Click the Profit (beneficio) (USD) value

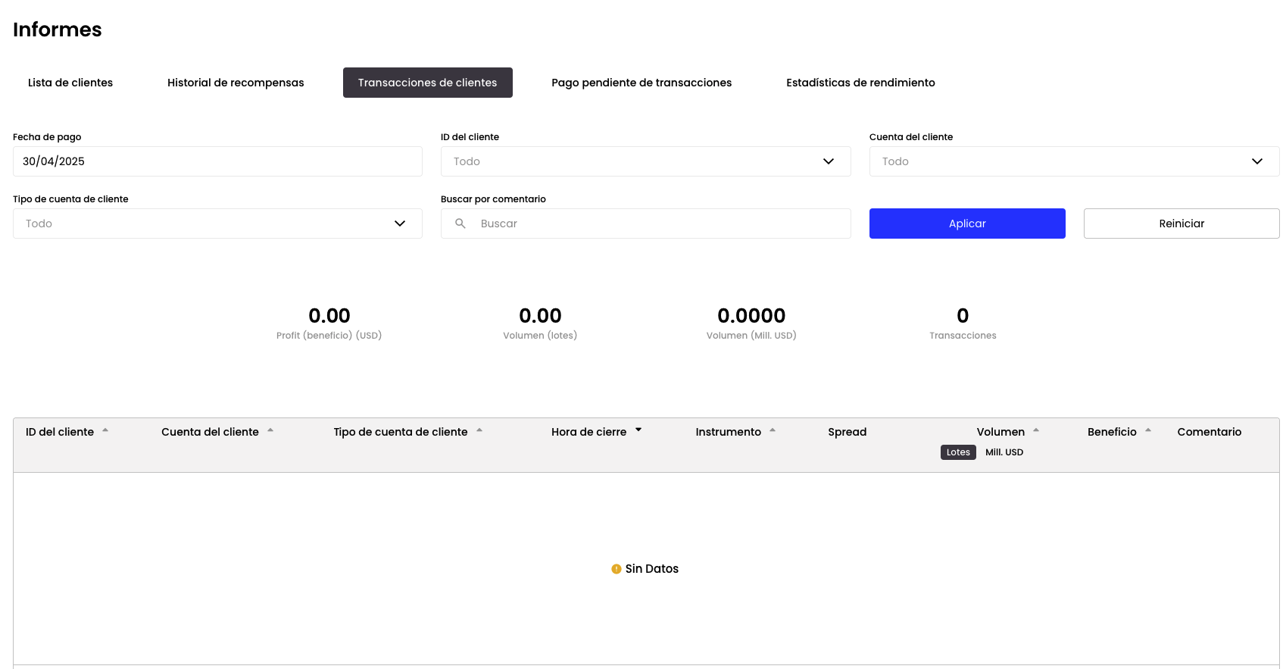[329, 315]
